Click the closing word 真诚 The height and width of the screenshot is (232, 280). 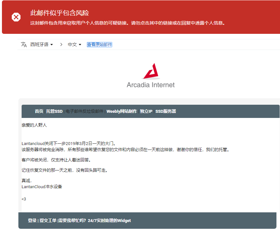[x=26, y=181]
